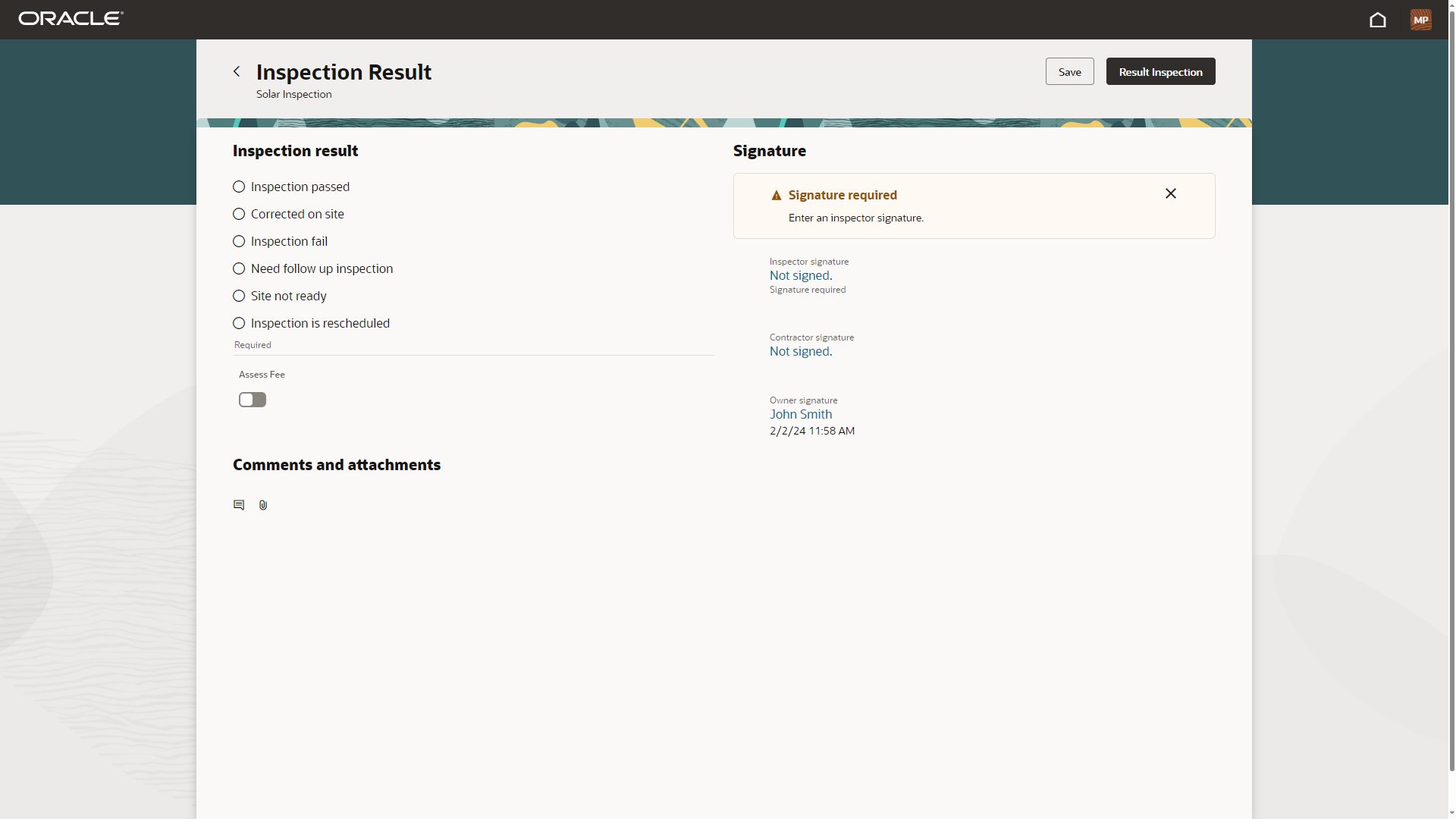Viewport: 1456px width, 819px height.
Task: Click Not signed under Inspector signature
Action: (x=800, y=275)
